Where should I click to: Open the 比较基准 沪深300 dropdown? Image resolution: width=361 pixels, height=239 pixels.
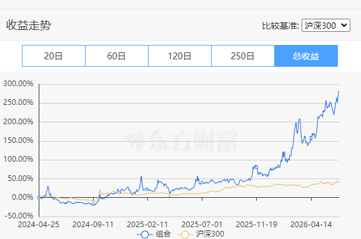tap(326, 26)
